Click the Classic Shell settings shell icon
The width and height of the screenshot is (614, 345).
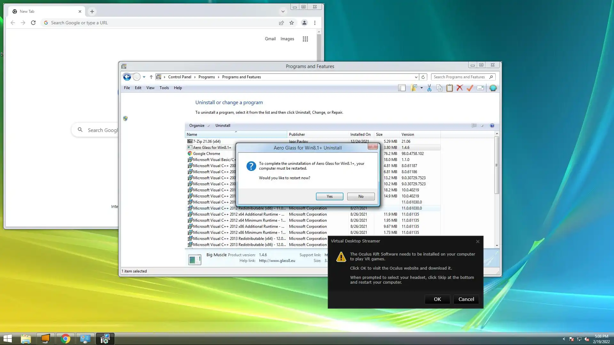point(493,88)
